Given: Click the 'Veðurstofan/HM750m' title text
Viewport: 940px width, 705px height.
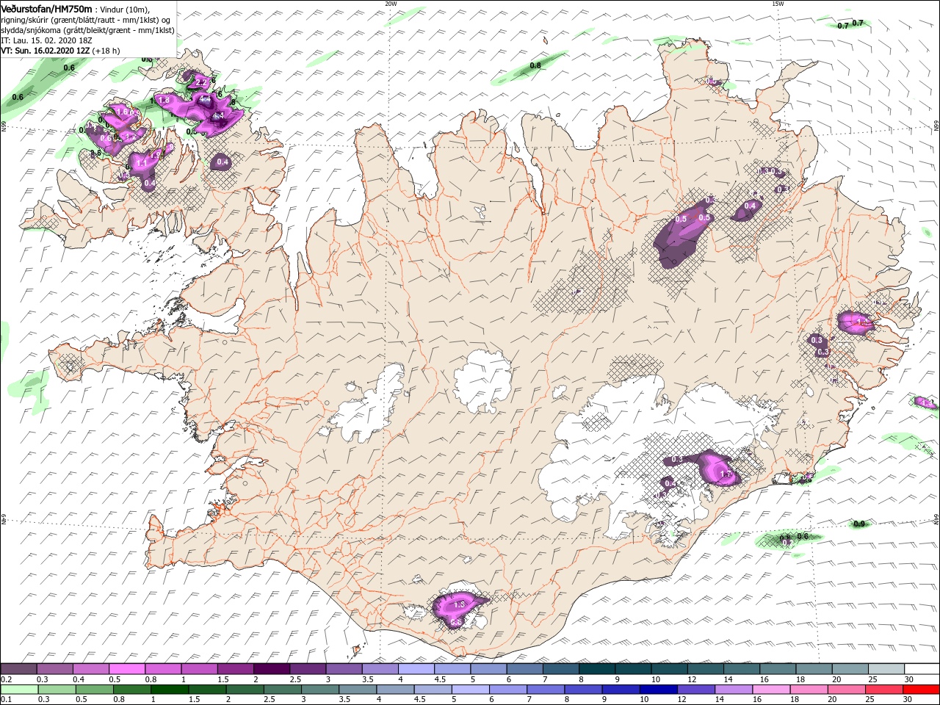Looking at the screenshot, I should coord(46,8).
